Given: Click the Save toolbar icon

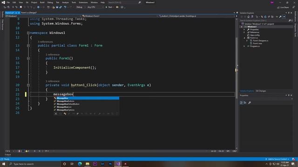Looking at the screenshot, I should [57, 7].
